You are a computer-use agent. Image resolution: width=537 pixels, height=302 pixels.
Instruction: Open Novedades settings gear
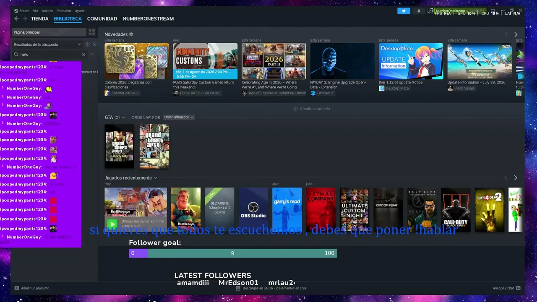tap(131, 34)
